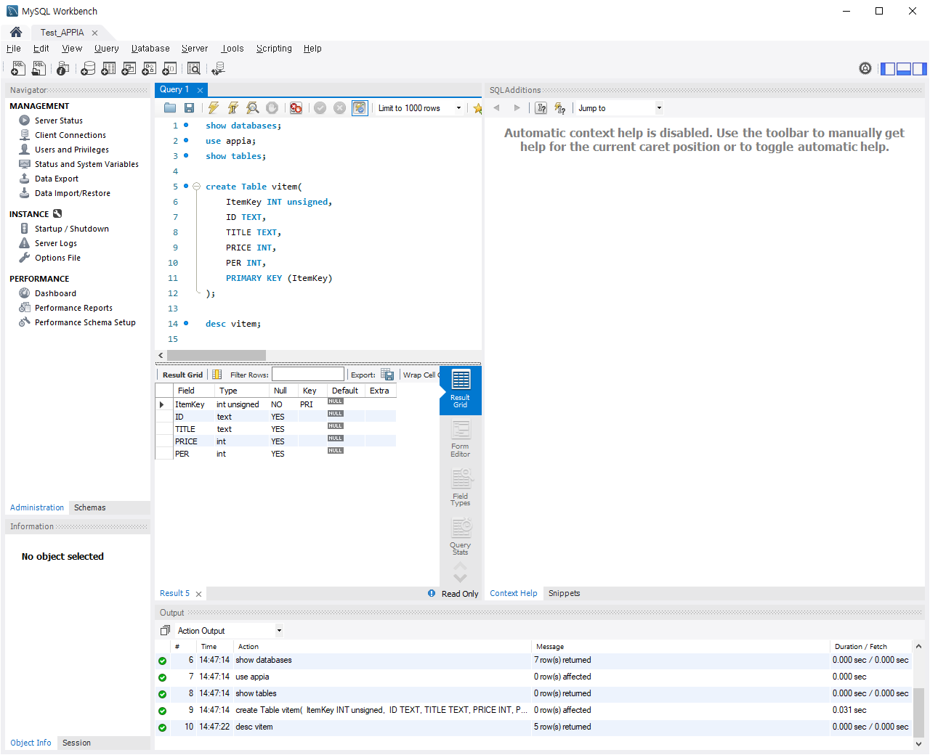Create a new schema via the toolbar icon
The width and height of the screenshot is (930, 755).
pyautogui.click(x=88, y=68)
